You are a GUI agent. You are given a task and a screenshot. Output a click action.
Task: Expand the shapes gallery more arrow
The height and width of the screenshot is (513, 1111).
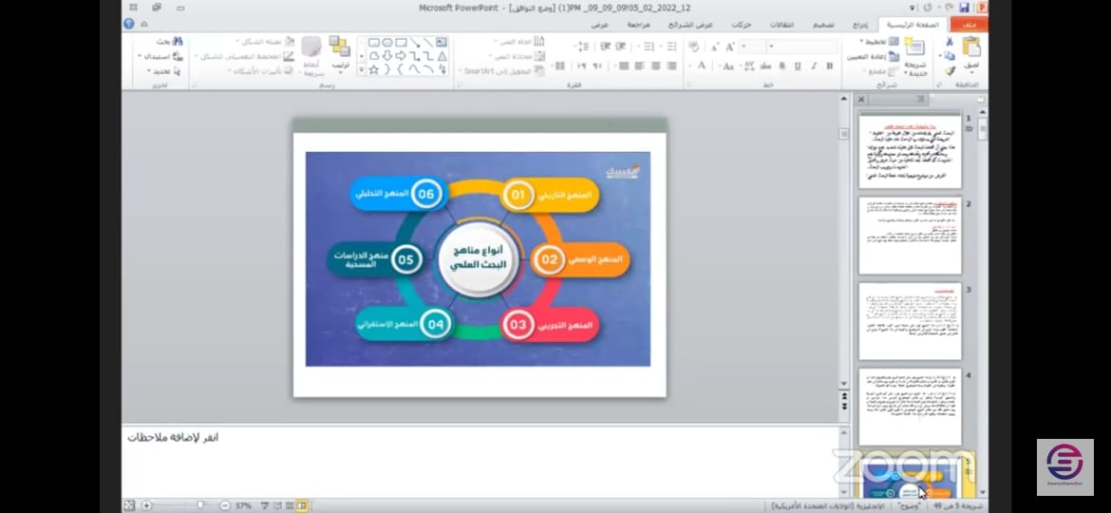(x=362, y=70)
